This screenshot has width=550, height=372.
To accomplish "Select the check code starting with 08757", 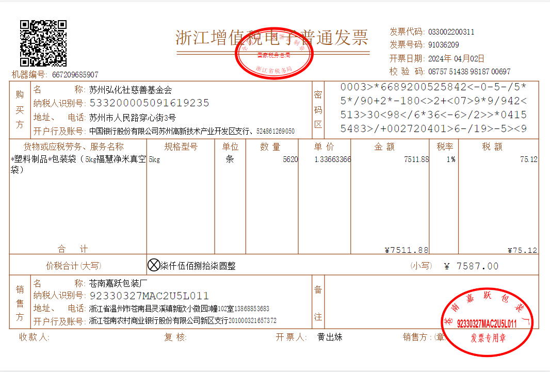I will (x=469, y=72).
